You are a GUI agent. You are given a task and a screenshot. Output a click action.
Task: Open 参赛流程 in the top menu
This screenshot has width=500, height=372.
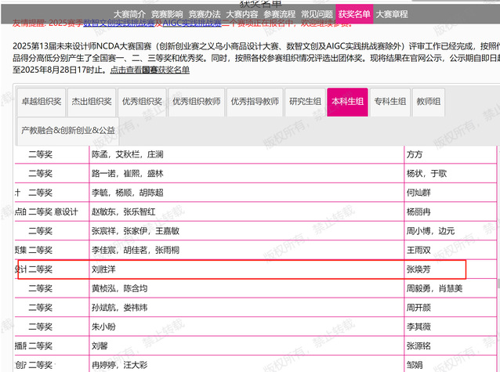coord(280,14)
